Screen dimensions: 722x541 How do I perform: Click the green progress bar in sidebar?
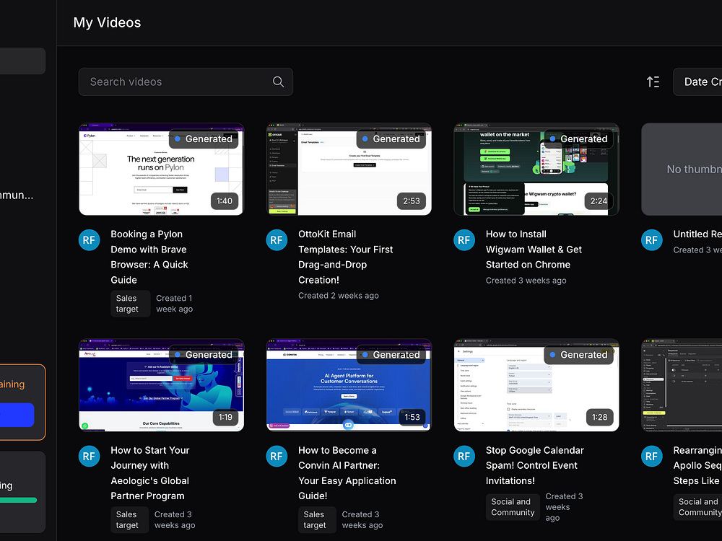[19, 500]
